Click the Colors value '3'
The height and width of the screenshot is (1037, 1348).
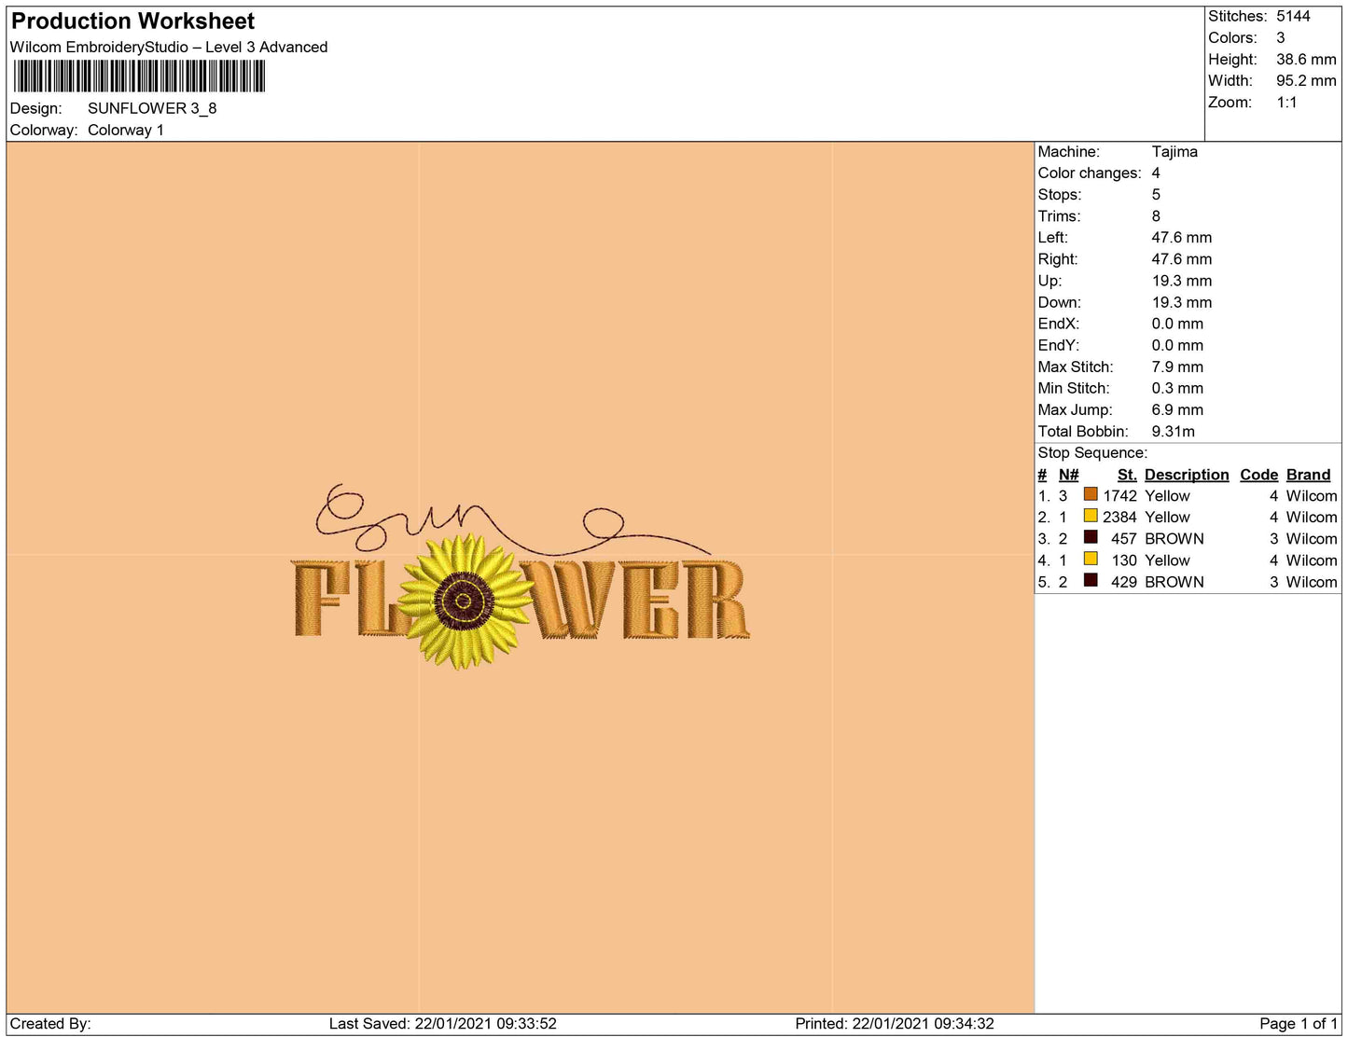tap(1281, 37)
